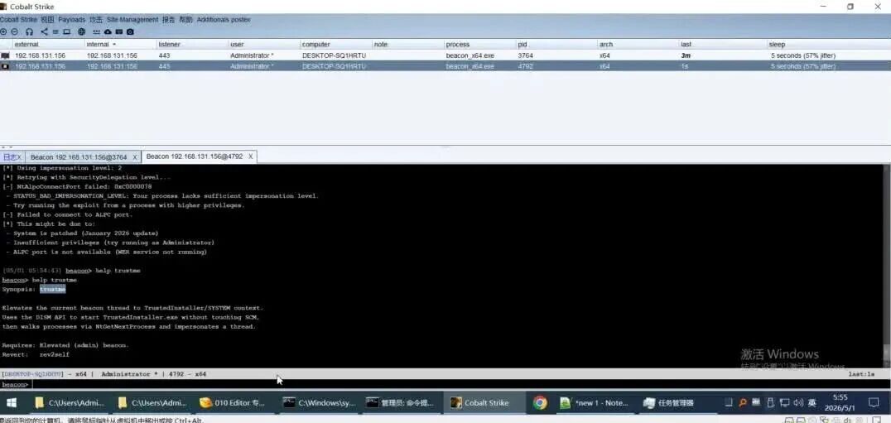Click the monitor target view icon
The image size is (891, 423).
[66, 31]
